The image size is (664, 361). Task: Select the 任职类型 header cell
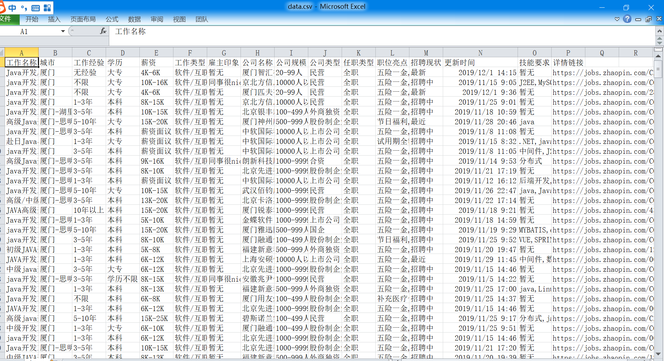pyautogui.click(x=359, y=63)
